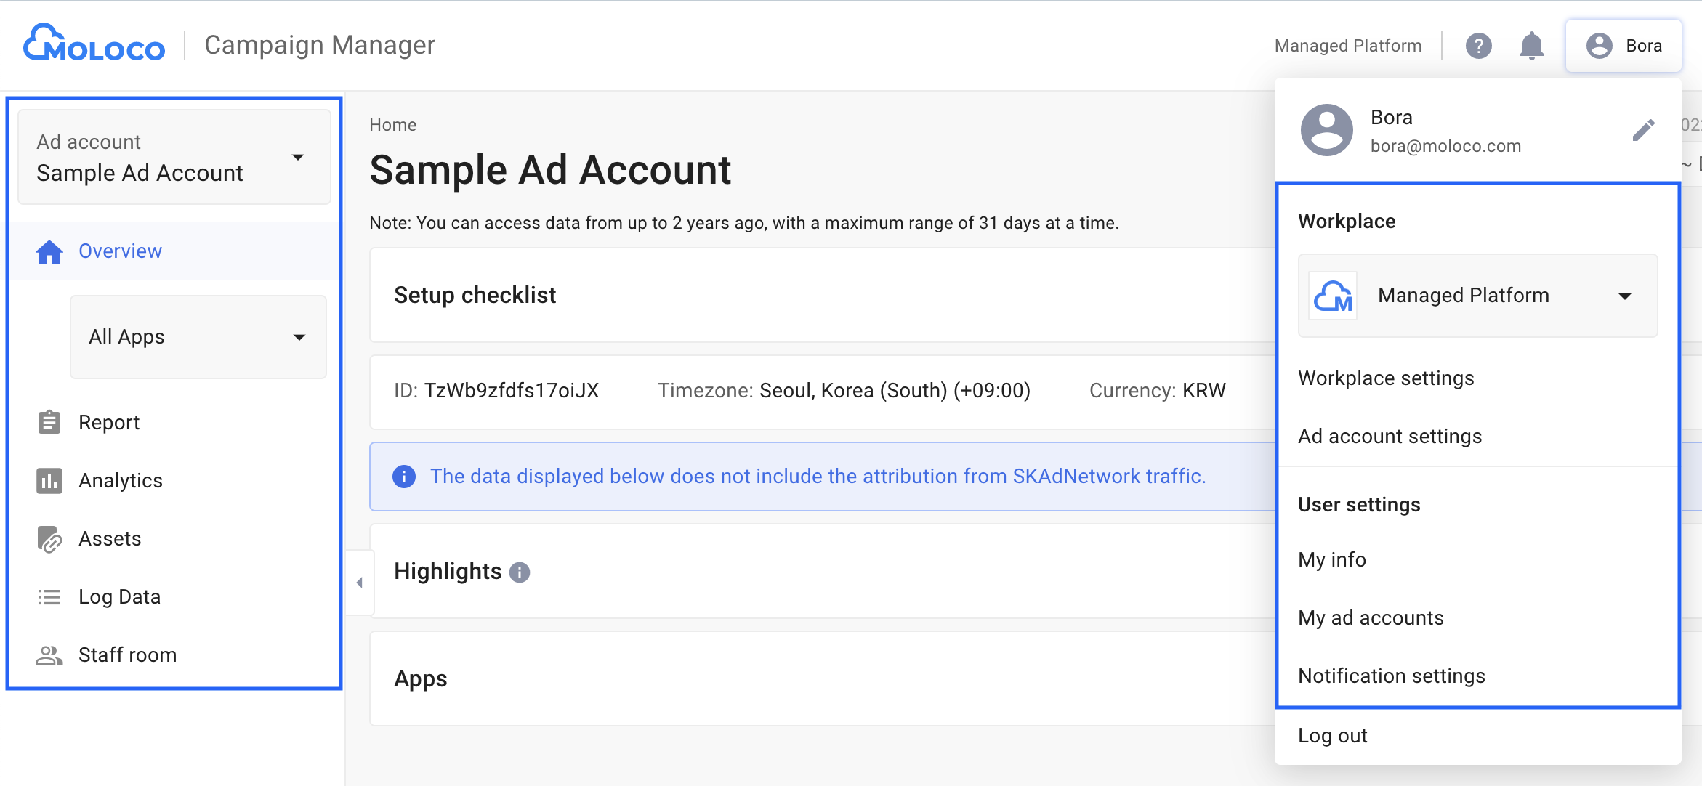Expand the Managed Platform workplace dropdown
Screen dimensions: 1702x786
1477,296
